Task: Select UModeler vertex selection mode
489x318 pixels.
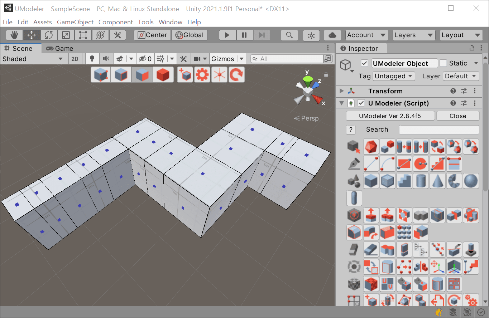Action: click(x=101, y=75)
